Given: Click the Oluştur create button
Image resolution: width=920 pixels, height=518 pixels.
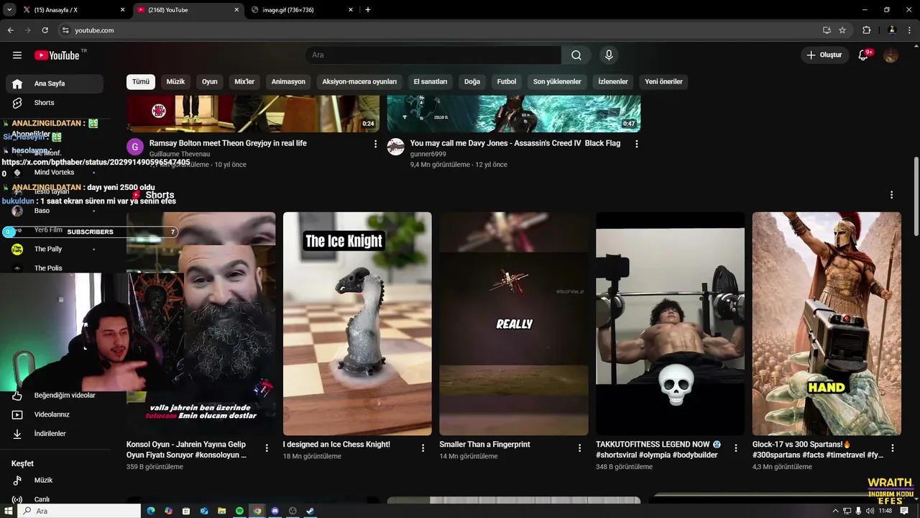Looking at the screenshot, I should [x=824, y=55].
